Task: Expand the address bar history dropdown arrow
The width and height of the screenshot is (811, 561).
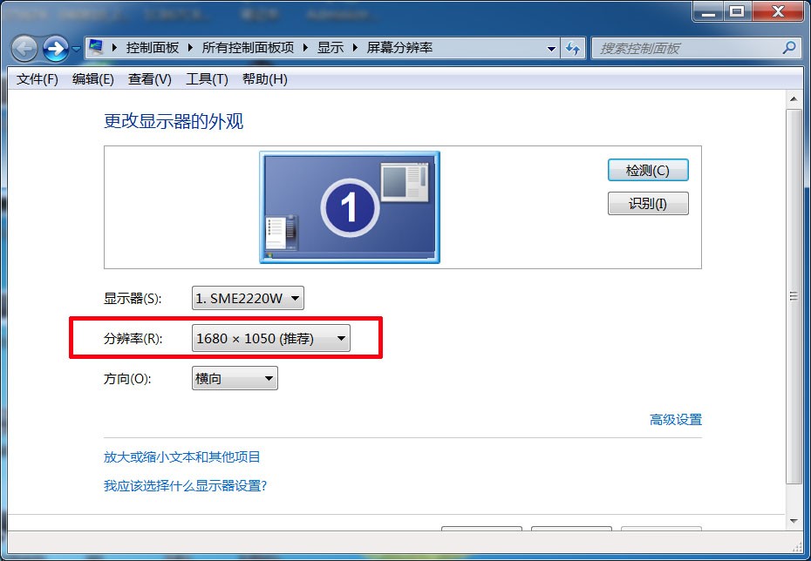Action: pos(551,49)
